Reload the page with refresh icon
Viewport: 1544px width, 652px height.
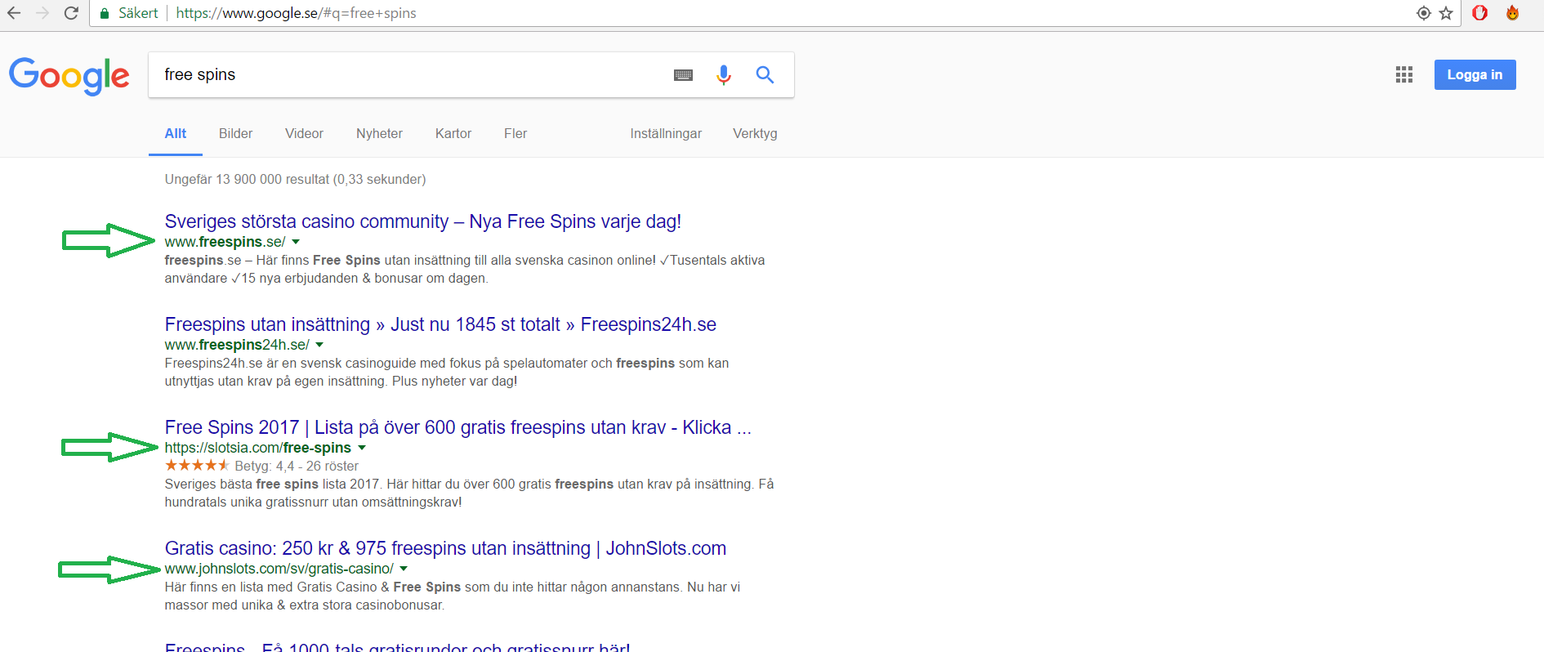(x=72, y=13)
